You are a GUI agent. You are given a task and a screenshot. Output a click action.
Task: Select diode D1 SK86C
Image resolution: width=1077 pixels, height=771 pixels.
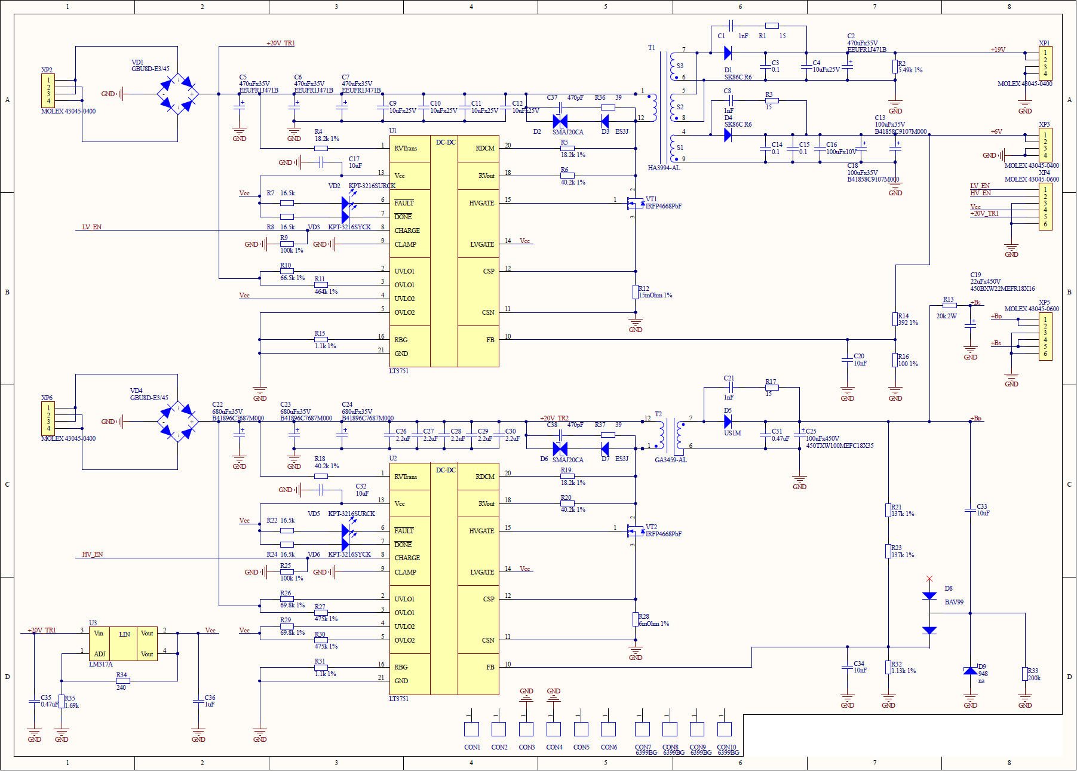point(728,53)
